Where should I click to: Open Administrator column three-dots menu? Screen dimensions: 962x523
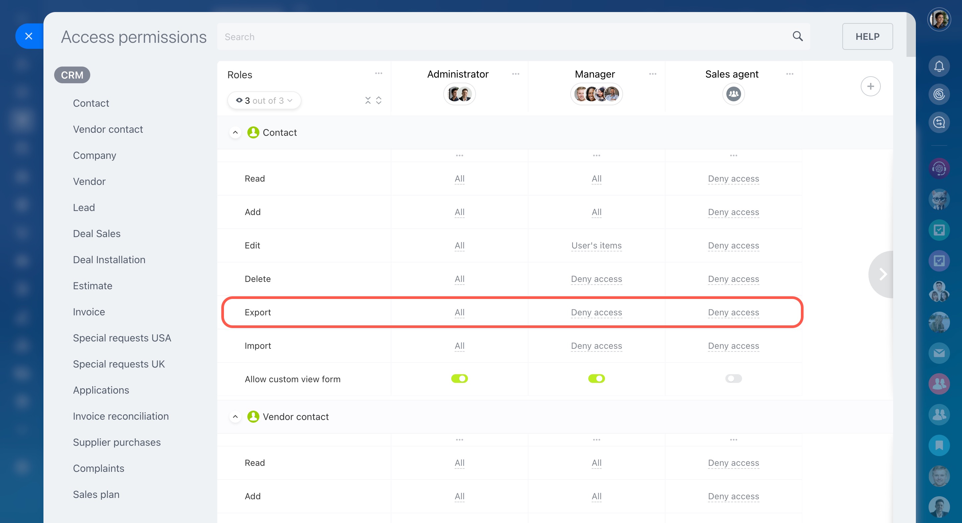(515, 74)
